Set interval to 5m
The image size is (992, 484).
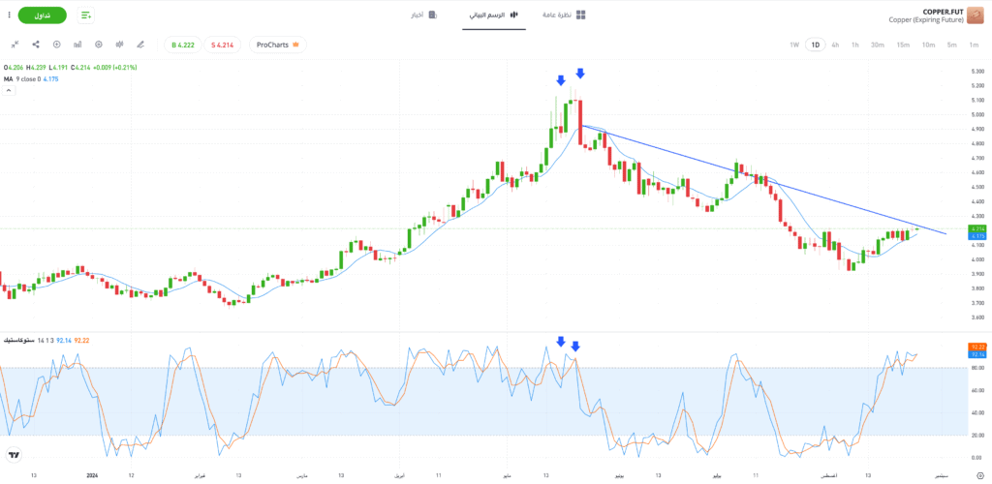[952, 45]
